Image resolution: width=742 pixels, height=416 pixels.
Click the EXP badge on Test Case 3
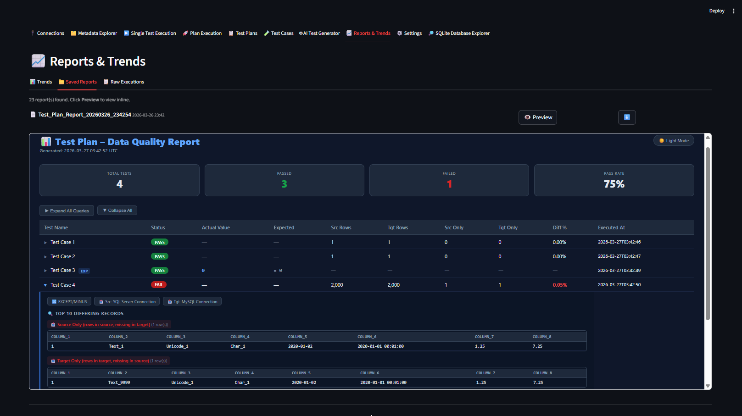tap(84, 271)
